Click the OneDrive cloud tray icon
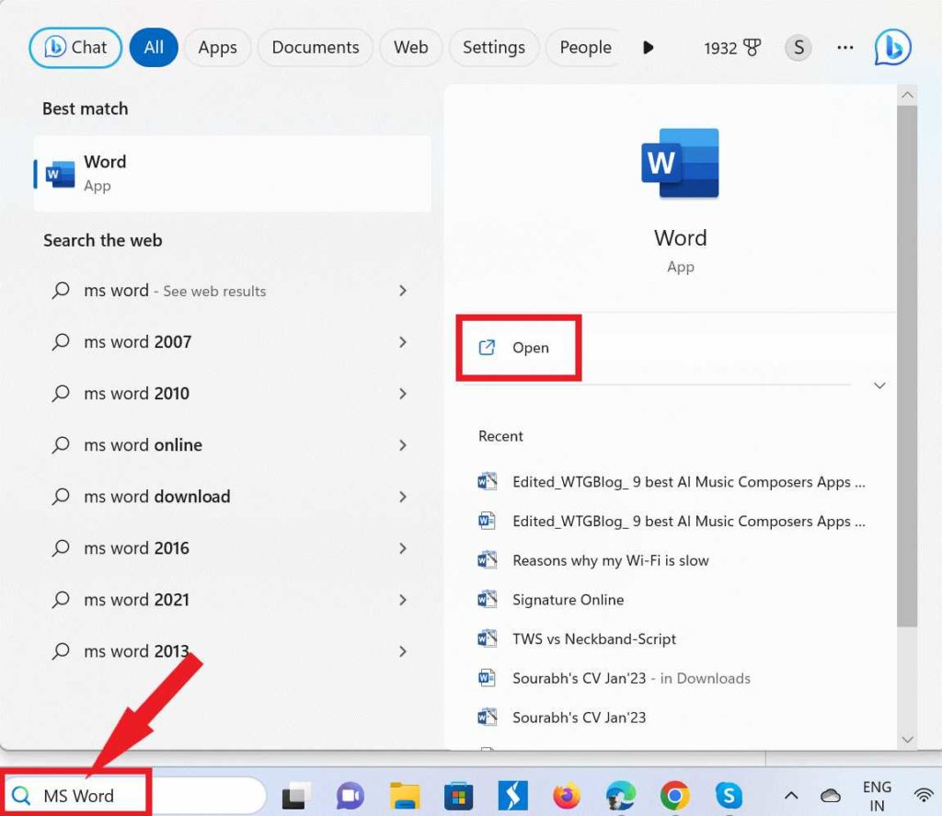Viewport: 942px width, 816px height. tap(831, 796)
